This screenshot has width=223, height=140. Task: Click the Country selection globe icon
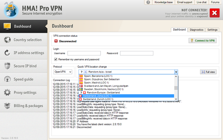click(8, 40)
